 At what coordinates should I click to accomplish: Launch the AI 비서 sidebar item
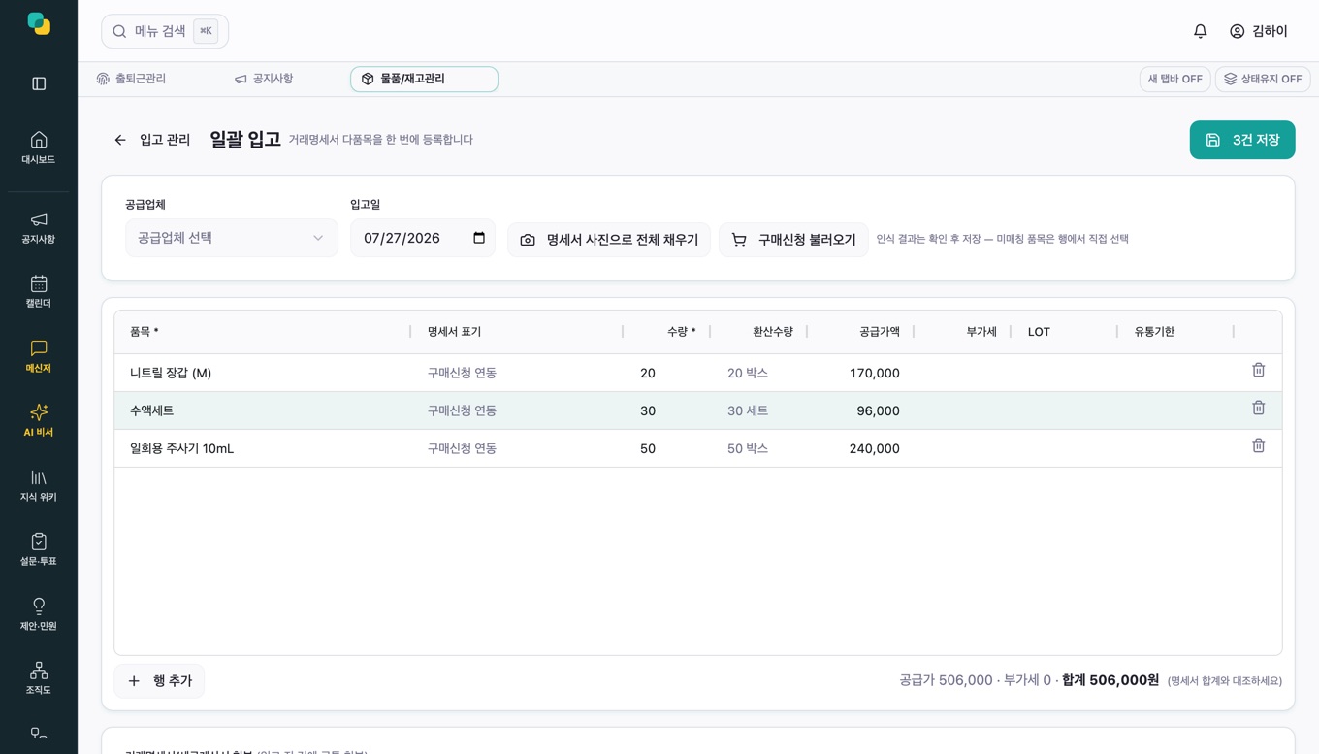(x=39, y=421)
